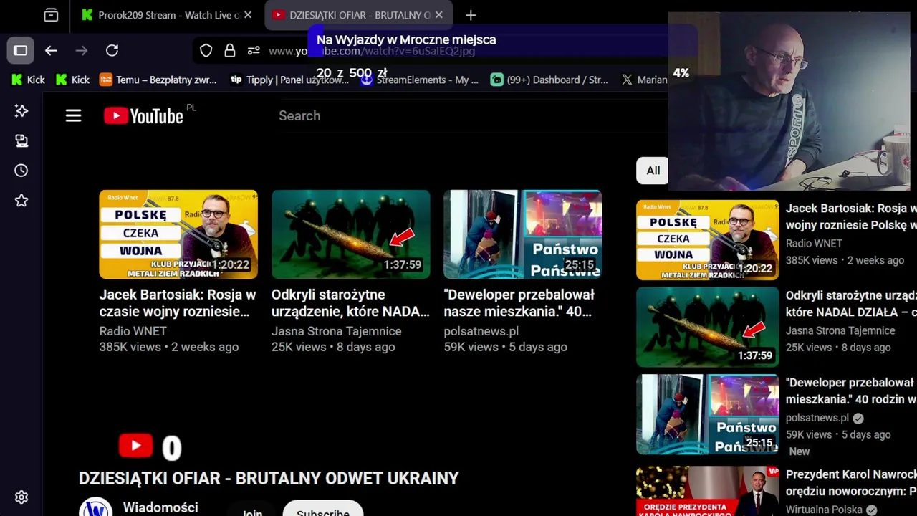Open the first Kick bookmark
Screen dimensions: 917x516
28,80
